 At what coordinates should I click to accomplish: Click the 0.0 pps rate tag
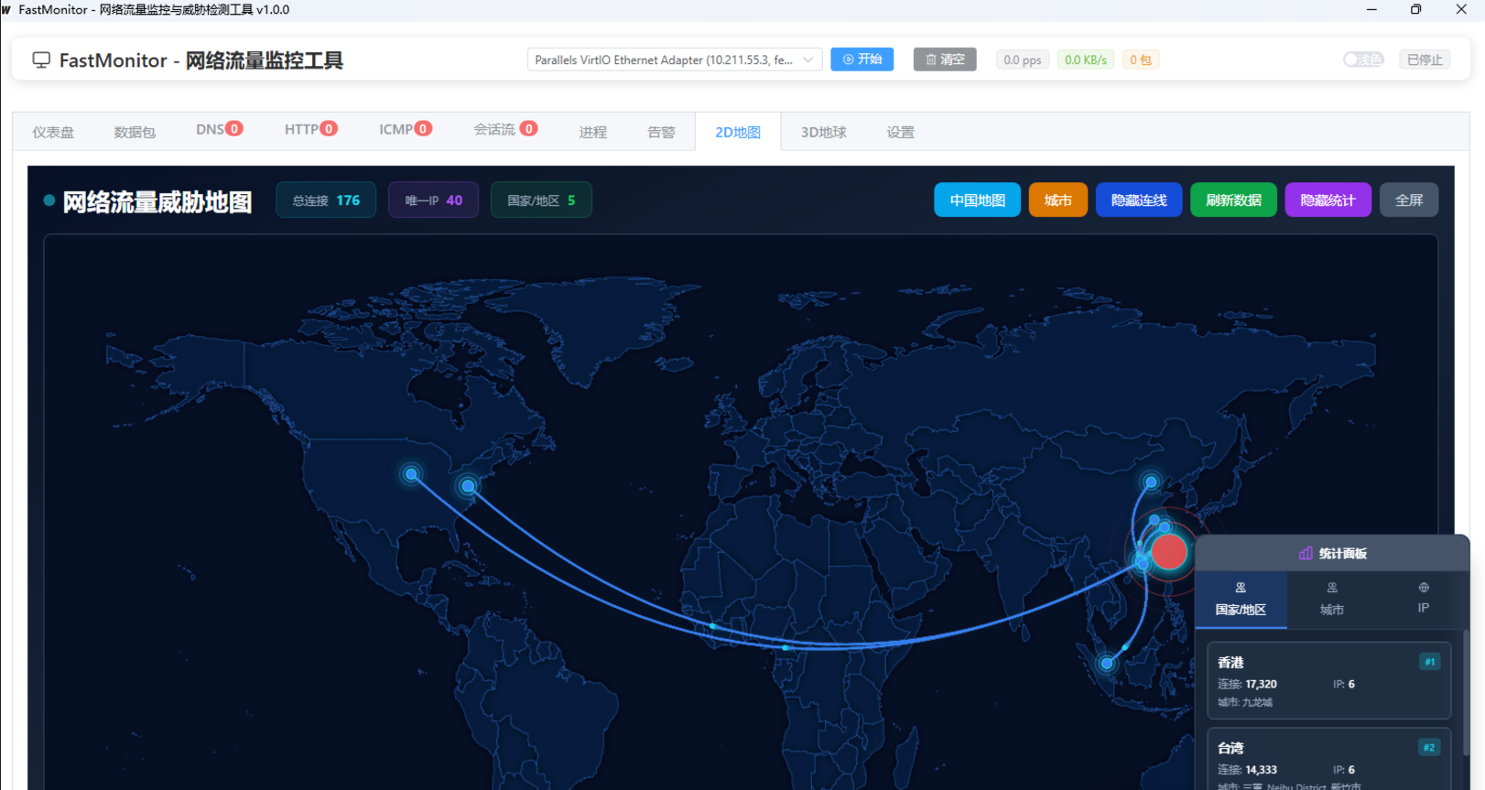[x=1022, y=60]
